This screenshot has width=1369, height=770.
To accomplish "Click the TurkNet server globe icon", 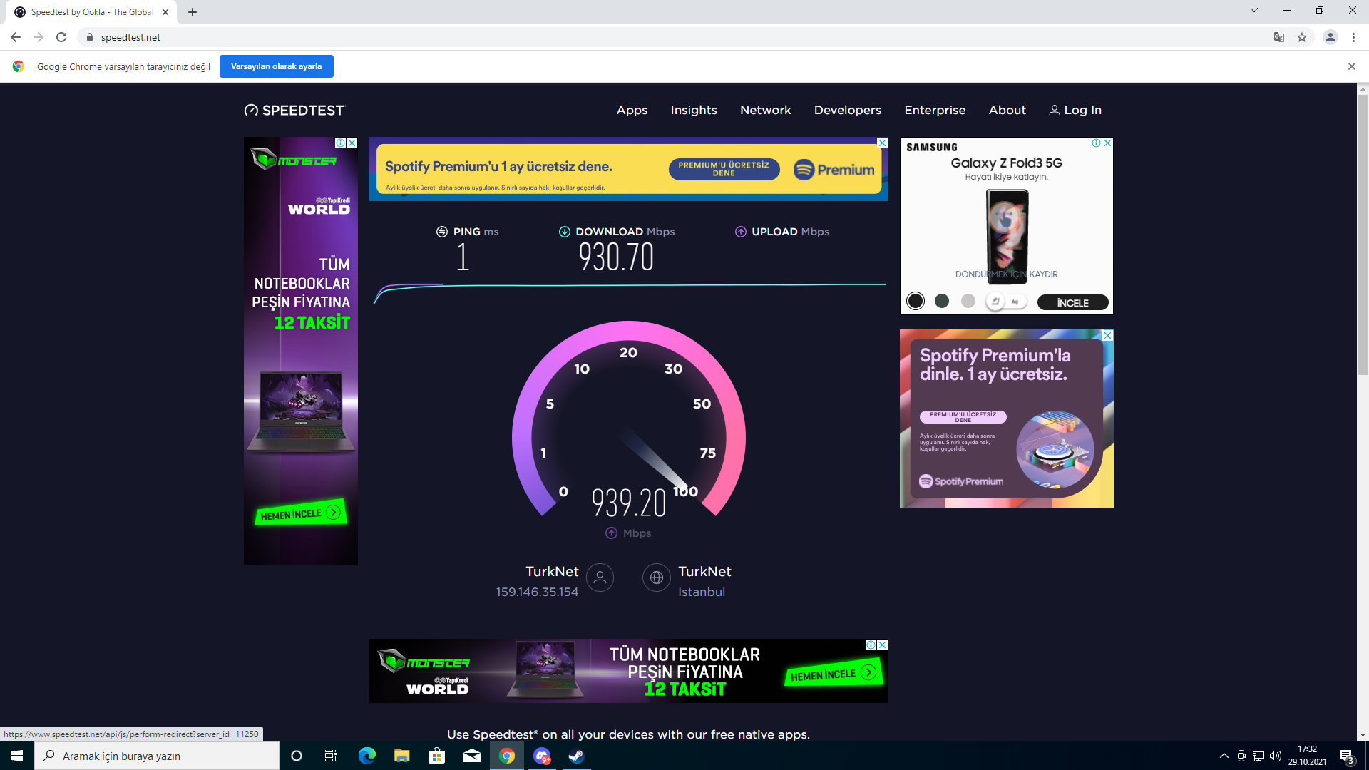I will point(657,577).
